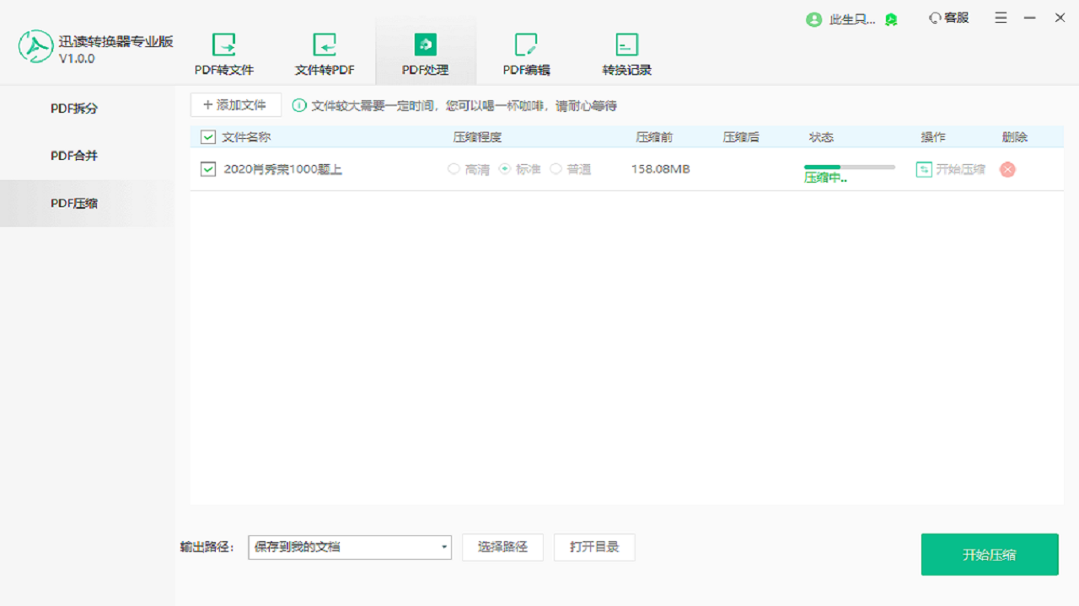This screenshot has width=1079, height=606.
Task: Uncheck the 2020肖秀荣1000题上 file checkbox
Action: [207, 168]
